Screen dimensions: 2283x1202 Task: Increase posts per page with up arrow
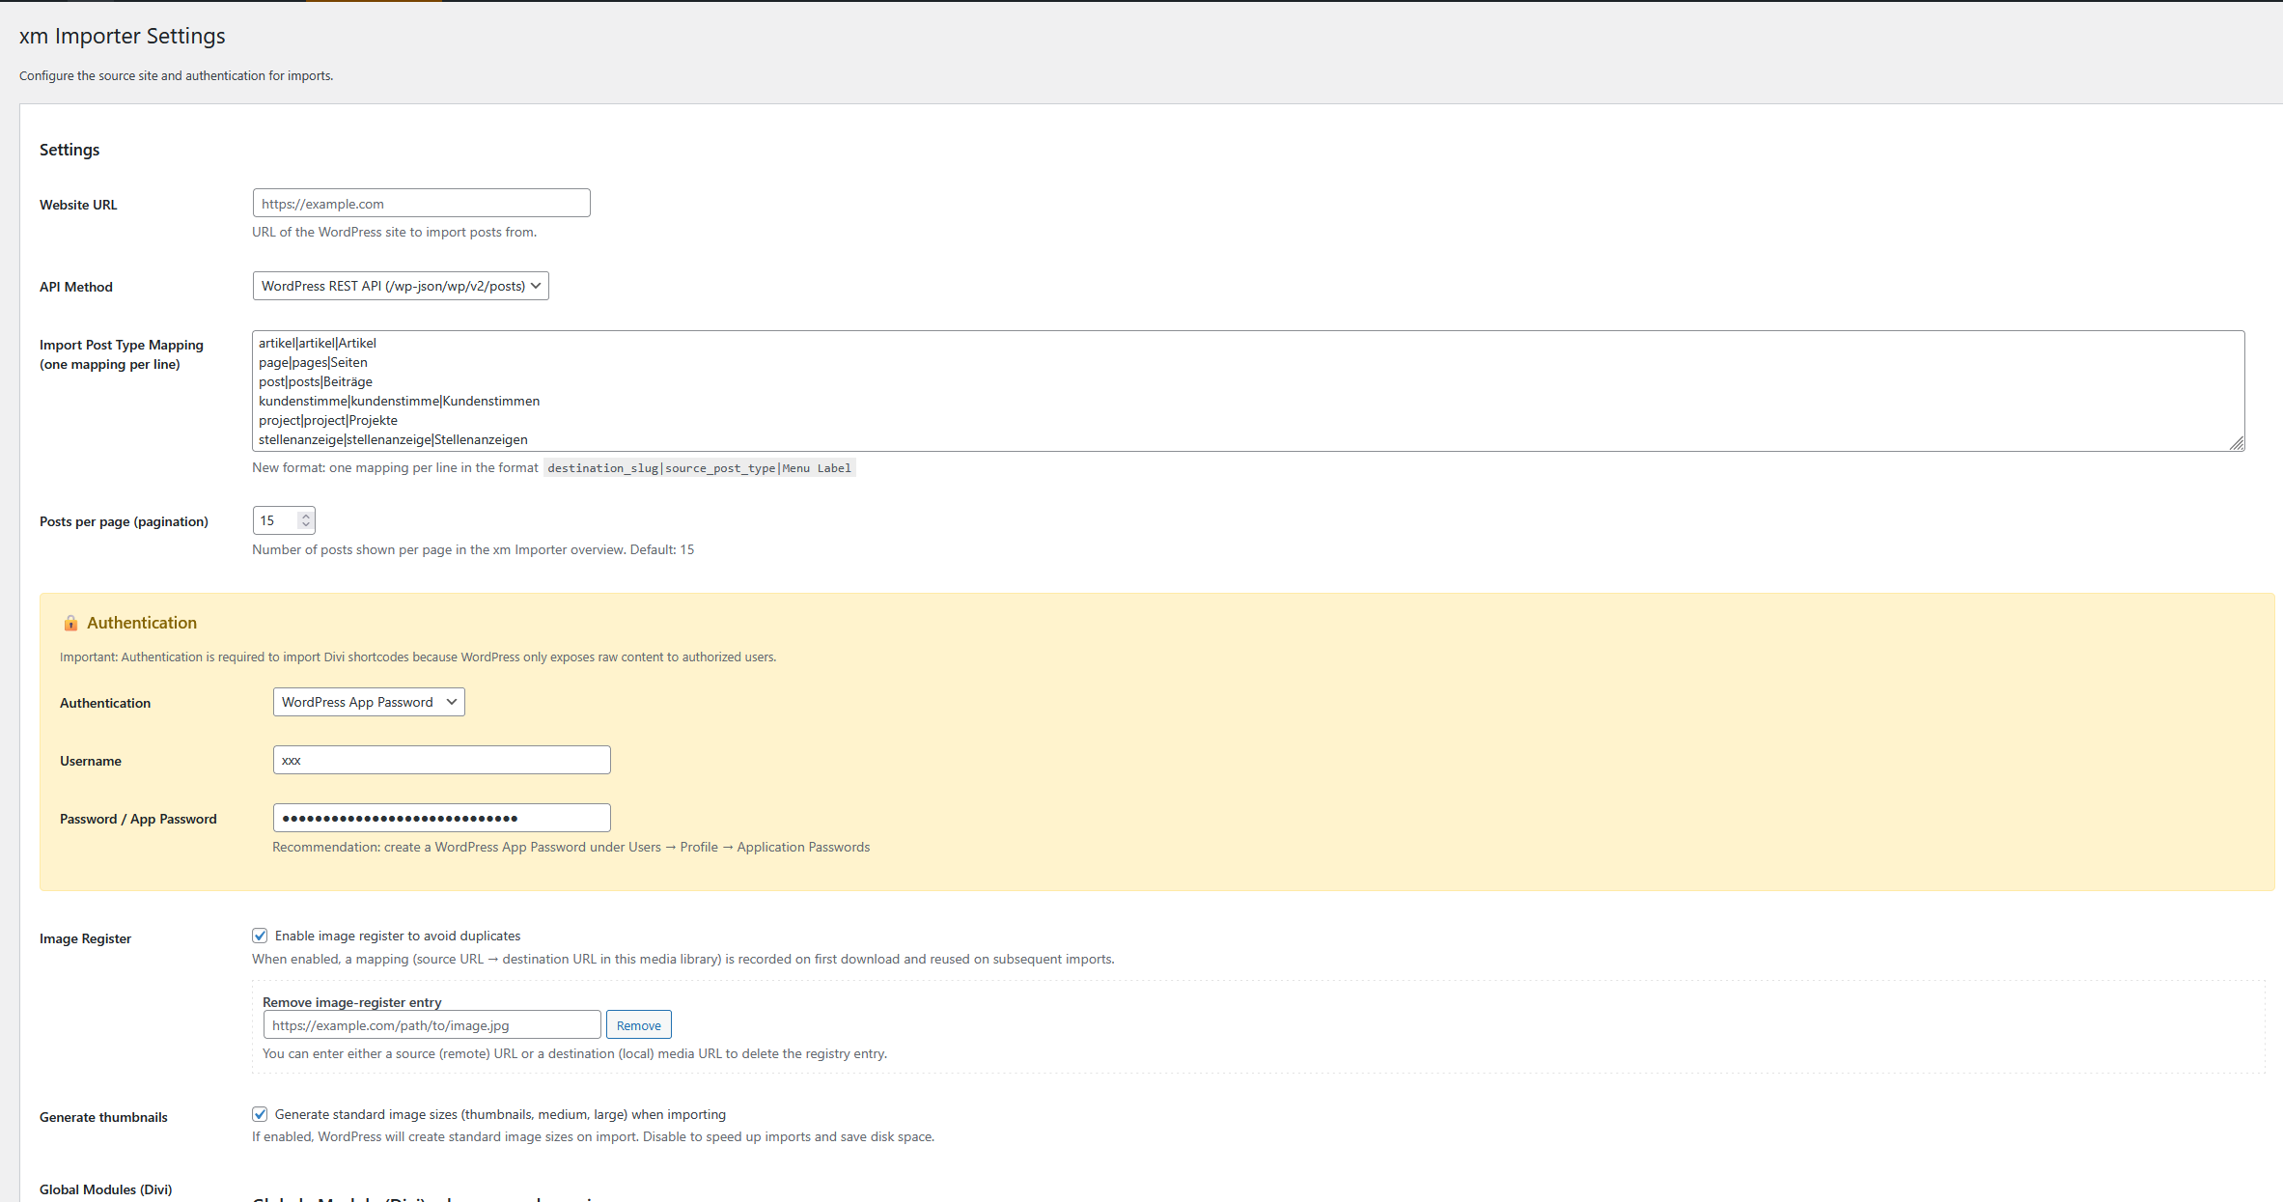coord(306,516)
